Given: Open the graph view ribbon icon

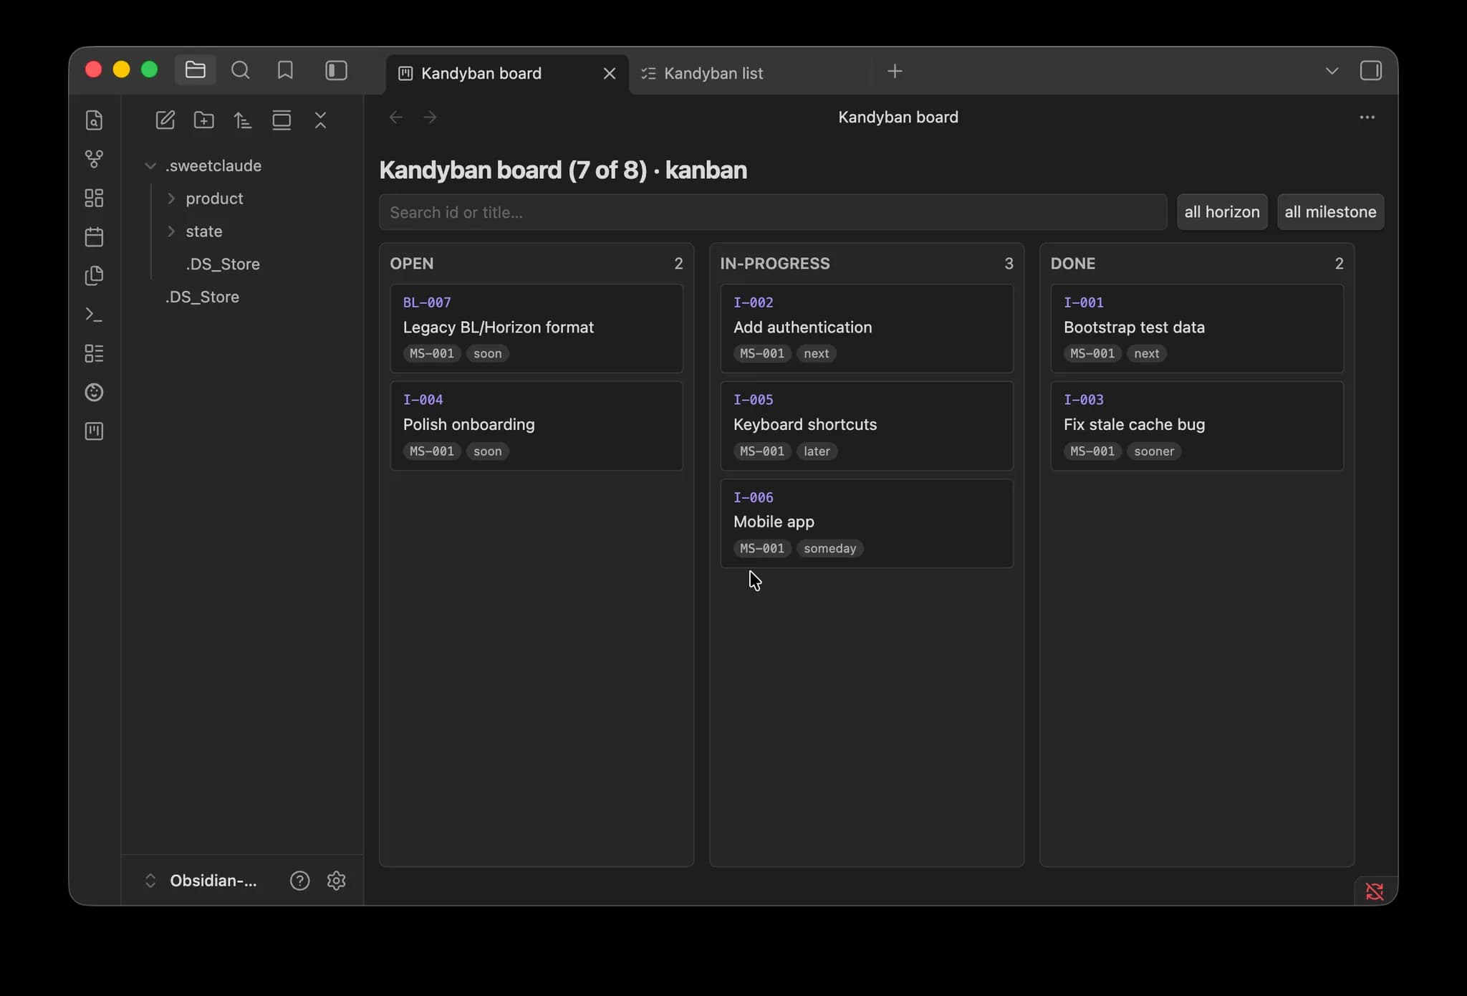Looking at the screenshot, I should pos(94,158).
